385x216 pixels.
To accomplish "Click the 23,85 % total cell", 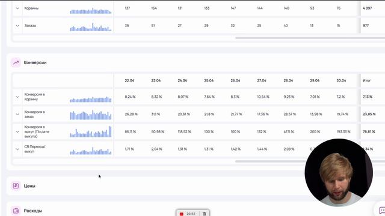I will (369, 114).
